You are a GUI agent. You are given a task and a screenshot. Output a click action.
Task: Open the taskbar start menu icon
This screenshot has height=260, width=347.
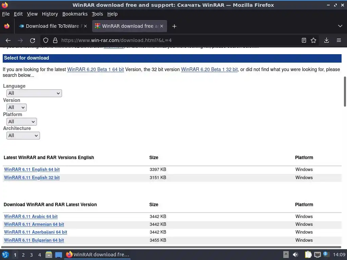pos(5,255)
